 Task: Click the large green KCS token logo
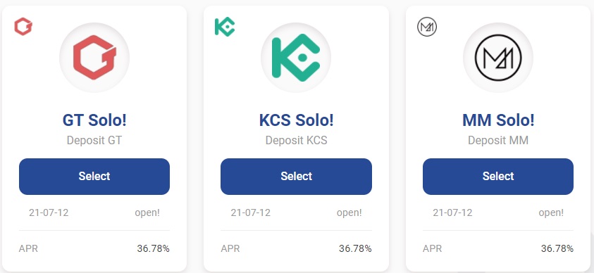pyautogui.click(x=296, y=58)
